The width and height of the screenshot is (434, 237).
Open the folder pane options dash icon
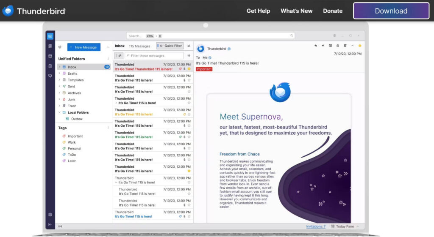[x=108, y=47]
